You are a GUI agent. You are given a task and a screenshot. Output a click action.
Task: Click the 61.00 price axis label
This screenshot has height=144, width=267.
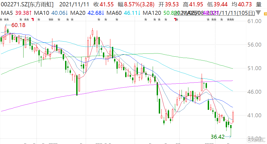pos(254,21)
